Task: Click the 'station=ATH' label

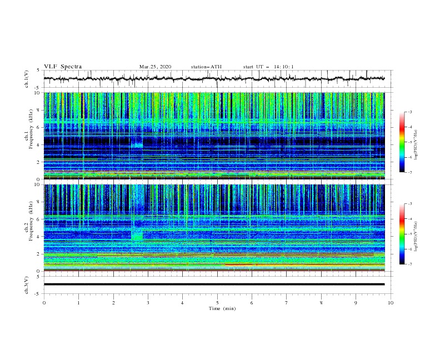Action: click(206, 67)
